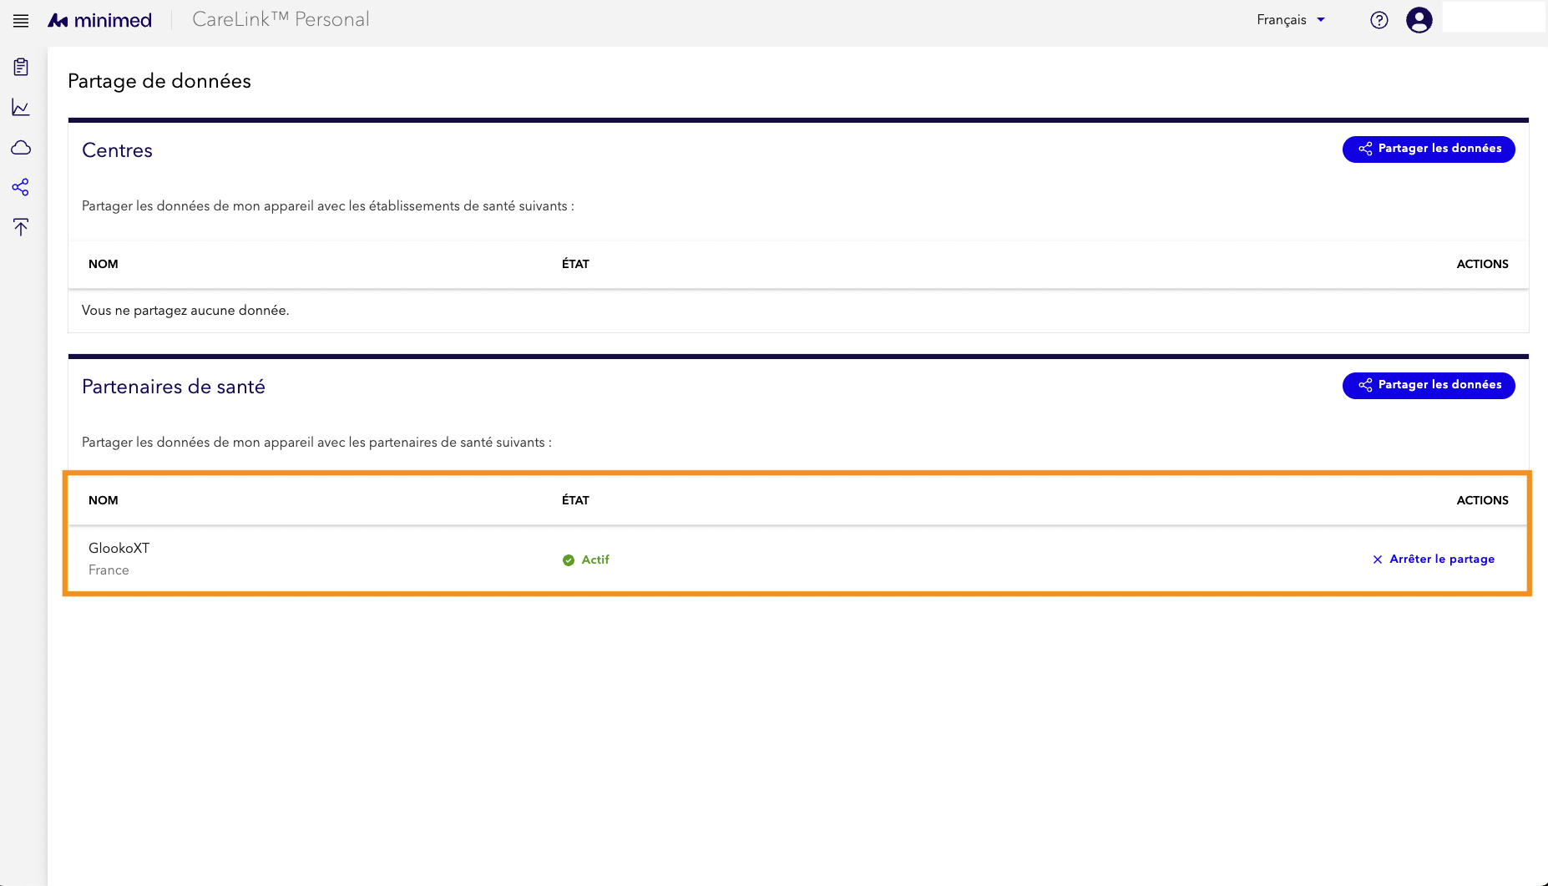Image resolution: width=1548 pixels, height=886 pixels.
Task: Expand the Français language dropdown
Action: click(1291, 20)
